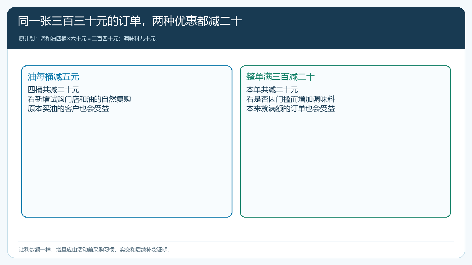This screenshot has height=265, width=472.
Task: Click the heading 整单满三百减二十
Action: pyautogui.click(x=280, y=77)
